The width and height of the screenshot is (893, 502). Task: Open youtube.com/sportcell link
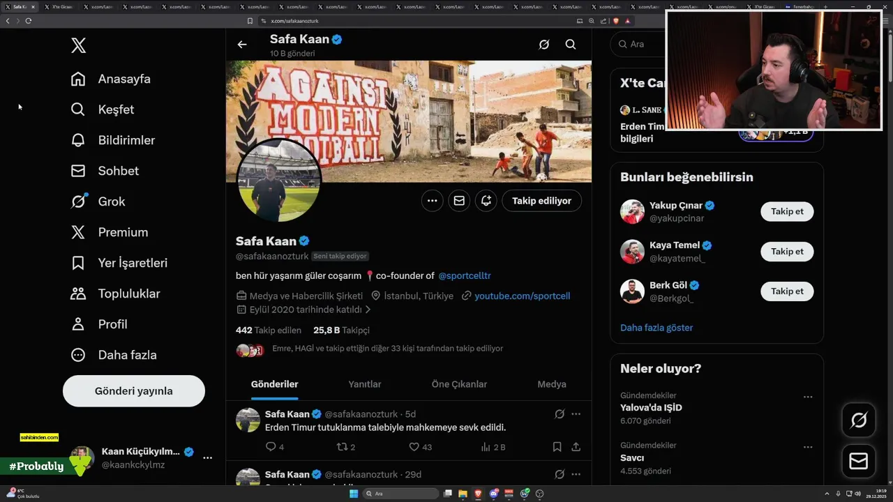coord(523,296)
